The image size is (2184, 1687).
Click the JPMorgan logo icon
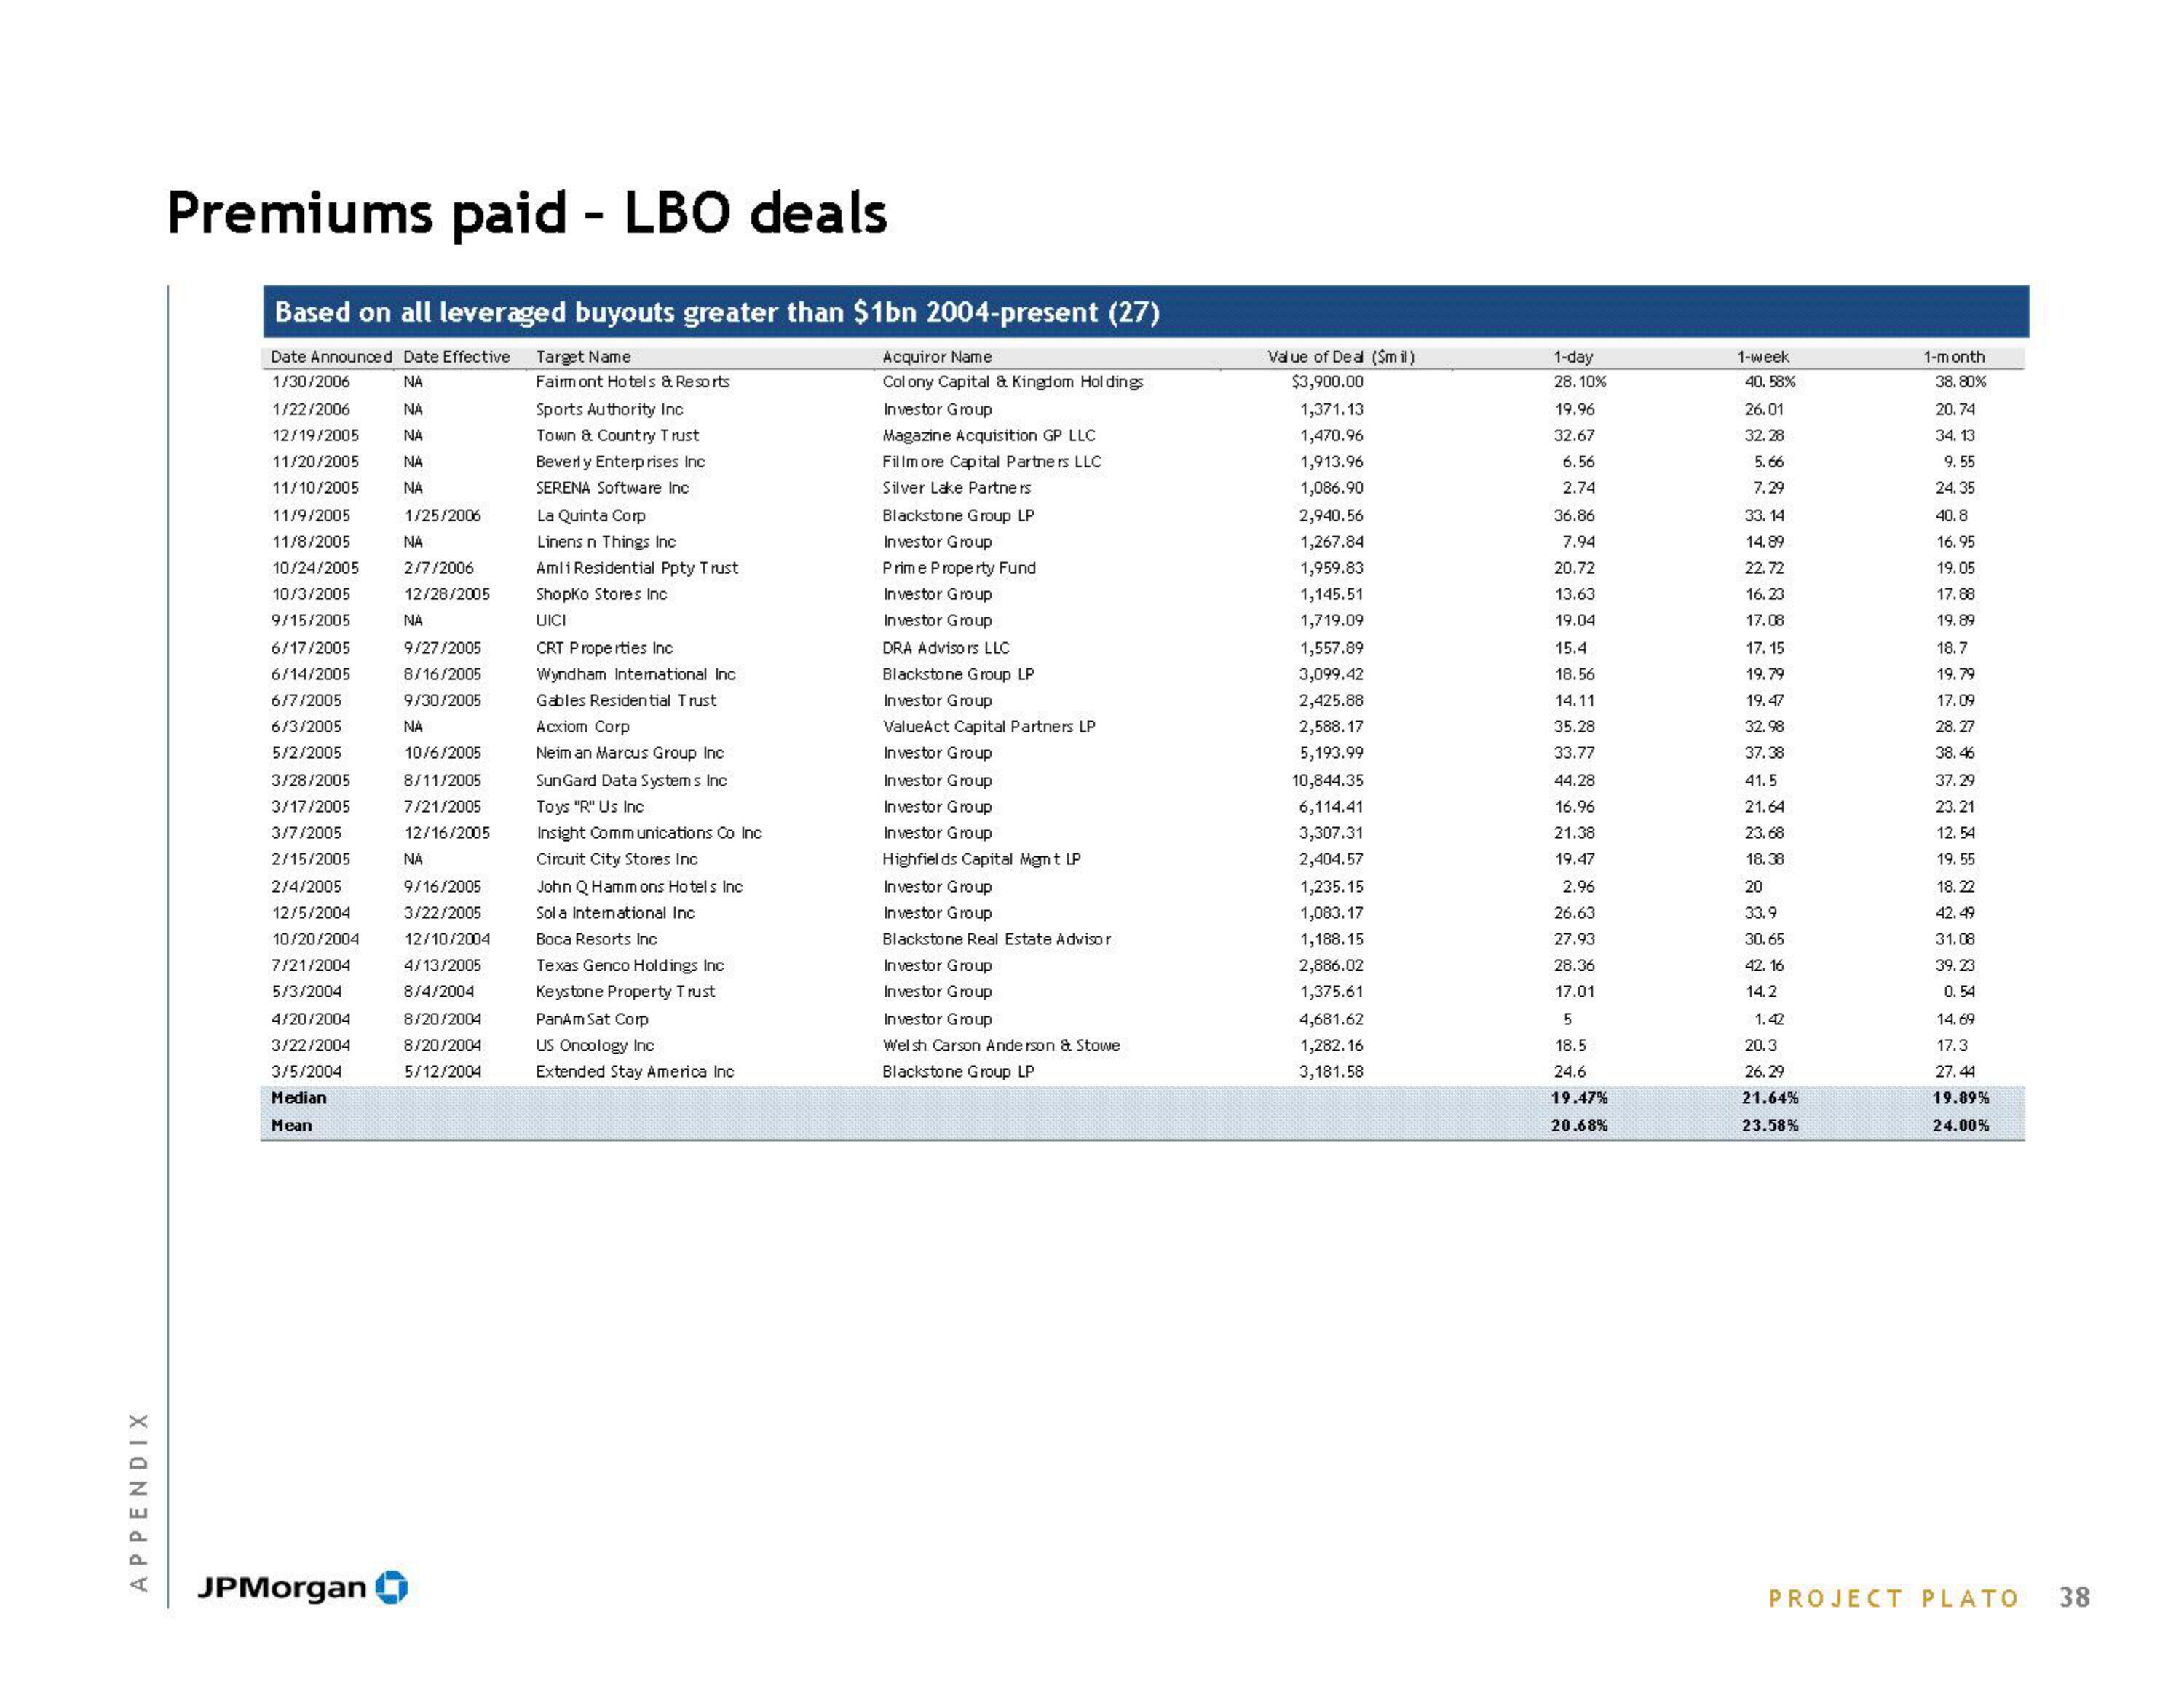pos(391,1587)
